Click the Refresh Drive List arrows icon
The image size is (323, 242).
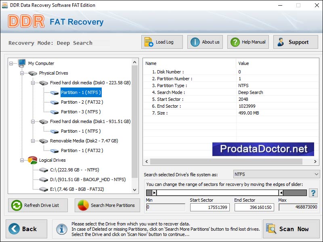click(x=17, y=205)
